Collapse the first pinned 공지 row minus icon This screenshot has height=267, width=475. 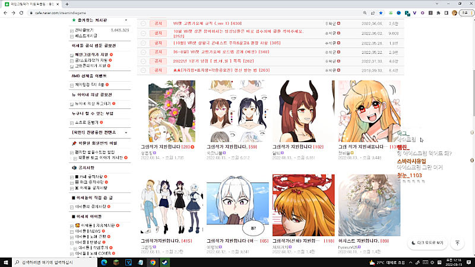[143, 24]
